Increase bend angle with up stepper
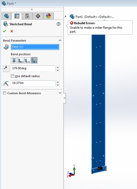The image size is (137, 189). [x=58, y=67]
